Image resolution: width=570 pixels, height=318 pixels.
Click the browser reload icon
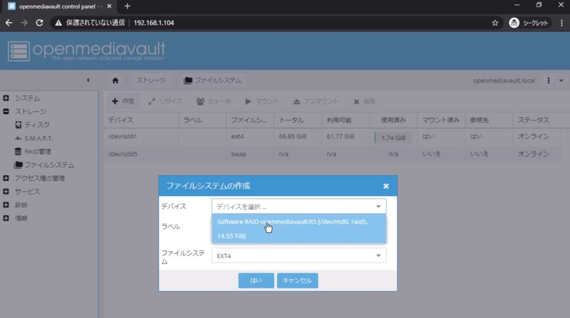coord(39,23)
